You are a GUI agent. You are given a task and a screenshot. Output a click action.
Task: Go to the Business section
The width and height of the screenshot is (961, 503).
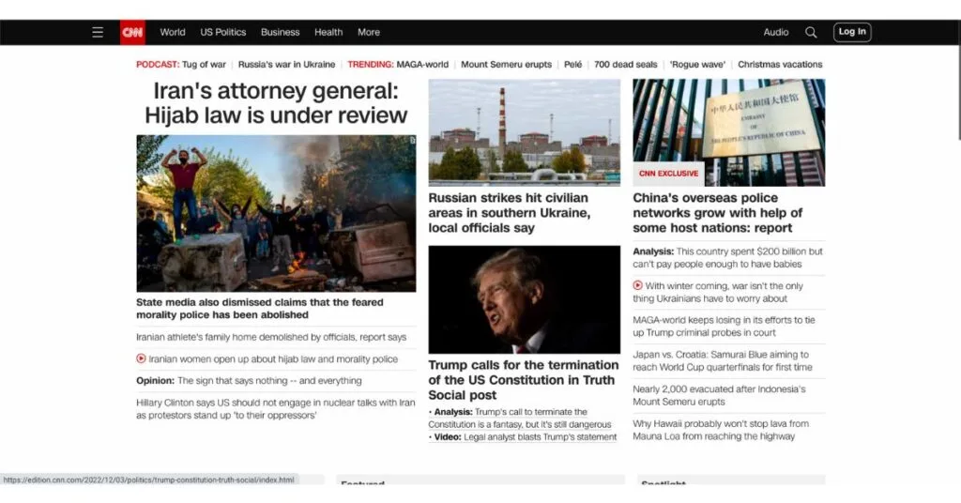coord(280,32)
